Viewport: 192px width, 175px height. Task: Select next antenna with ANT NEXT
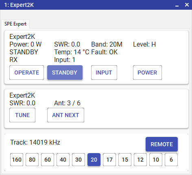click(65, 115)
